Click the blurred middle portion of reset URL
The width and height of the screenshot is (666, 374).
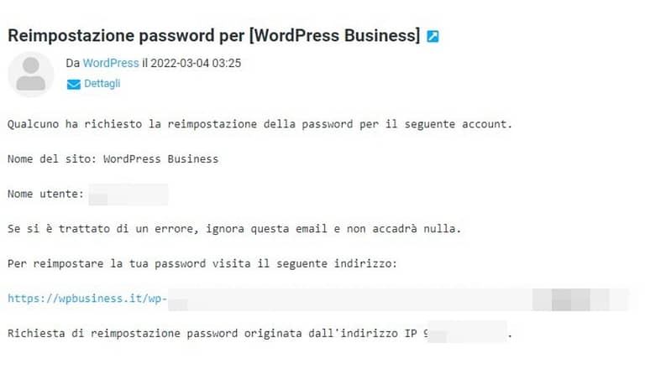(x=350, y=299)
